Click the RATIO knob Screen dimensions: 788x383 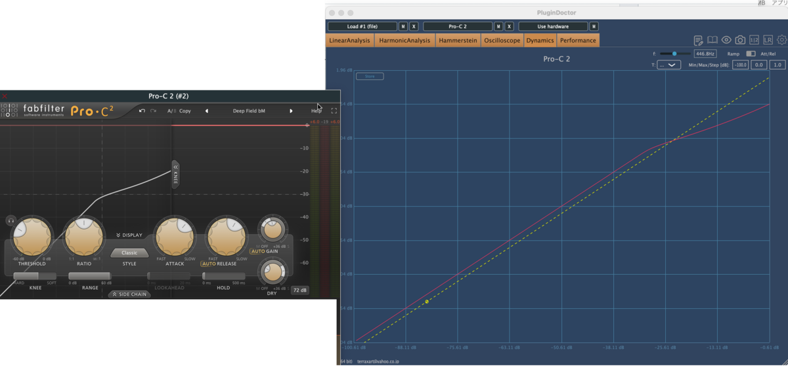tap(83, 238)
